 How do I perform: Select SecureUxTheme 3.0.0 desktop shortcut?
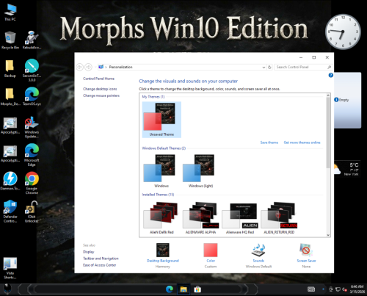click(x=32, y=71)
